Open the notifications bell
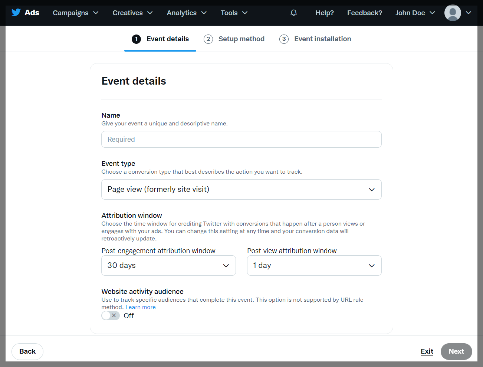This screenshot has height=367, width=483. [293, 13]
